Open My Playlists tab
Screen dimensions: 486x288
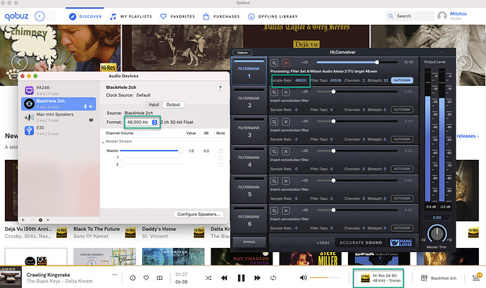[x=131, y=16]
